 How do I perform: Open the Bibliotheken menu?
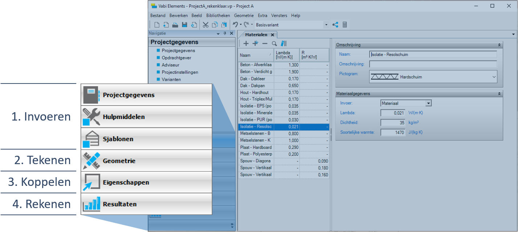tap(218, 16)
